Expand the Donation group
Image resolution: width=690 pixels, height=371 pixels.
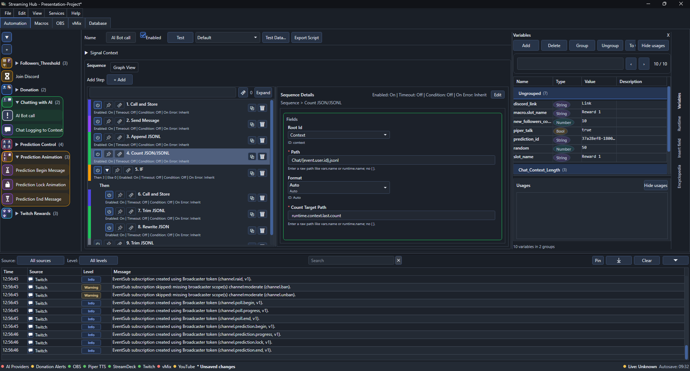pyautogui.click(x=17, y=90)
